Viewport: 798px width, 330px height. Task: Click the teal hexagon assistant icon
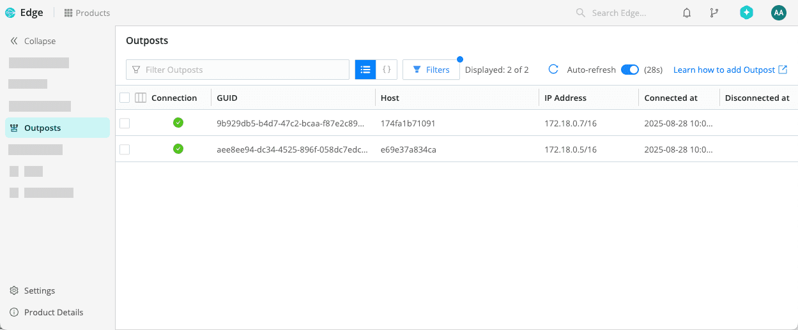[x=746, y=13]
